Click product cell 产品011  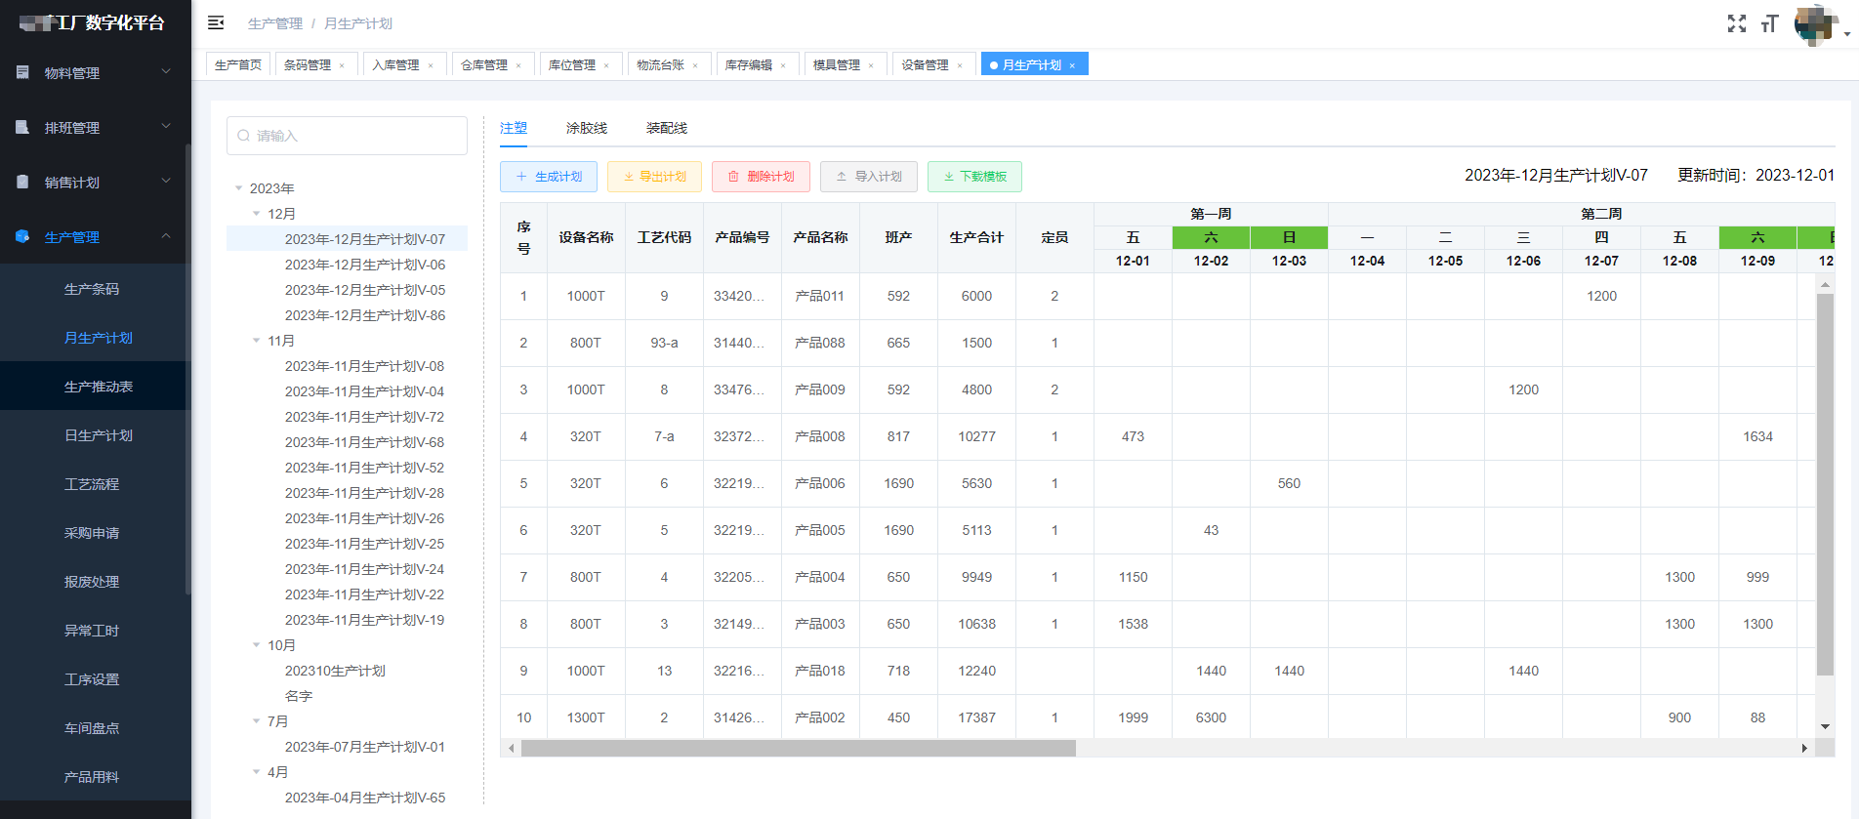point(820,296)
